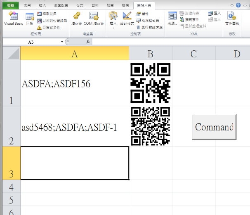Click the Select All corner triangle

pos(12,53)
